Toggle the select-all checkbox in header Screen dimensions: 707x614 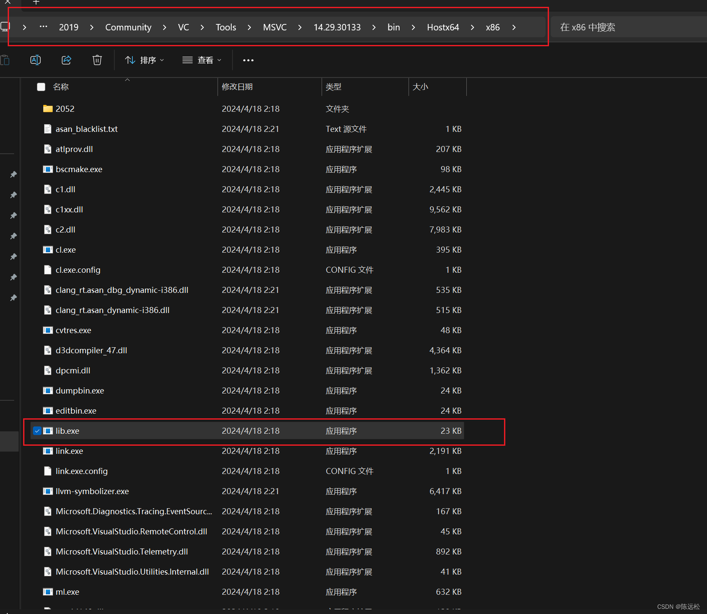tap(41, 87)
